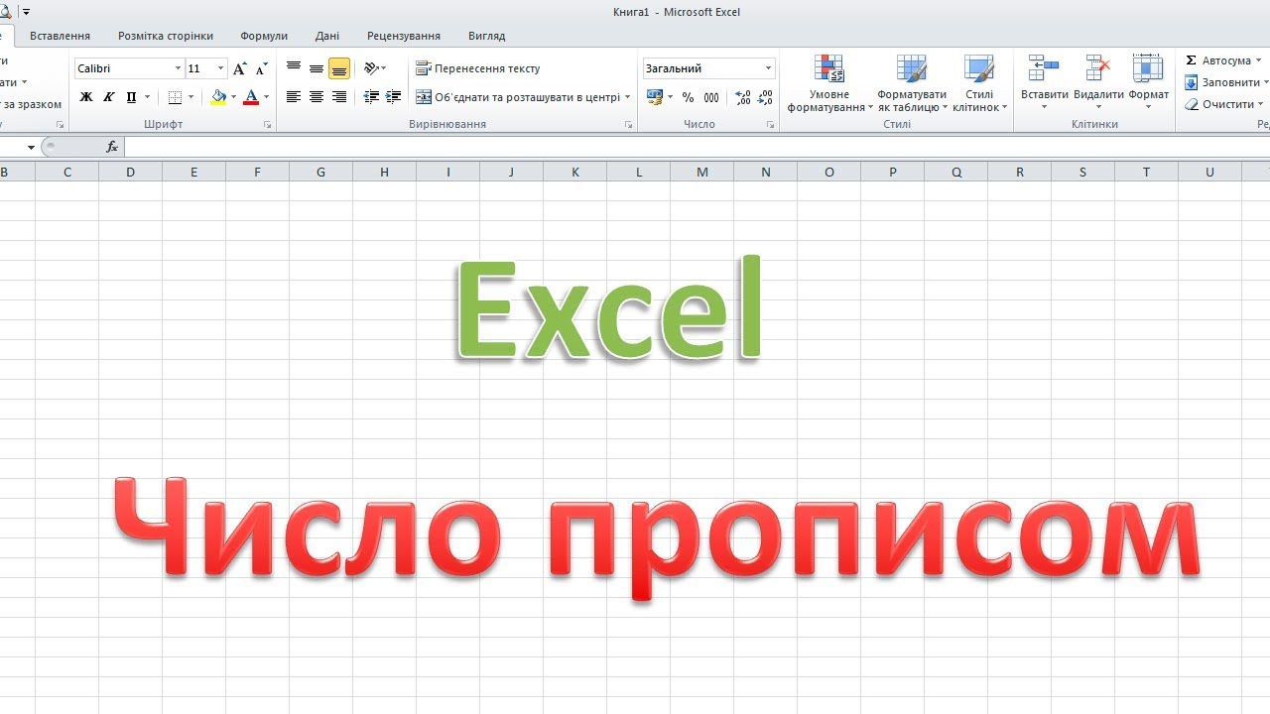The image size is (1270, 714).
Task: Open borders dropdown arrow
Action: pyautogui.click(x=190, y=97)
